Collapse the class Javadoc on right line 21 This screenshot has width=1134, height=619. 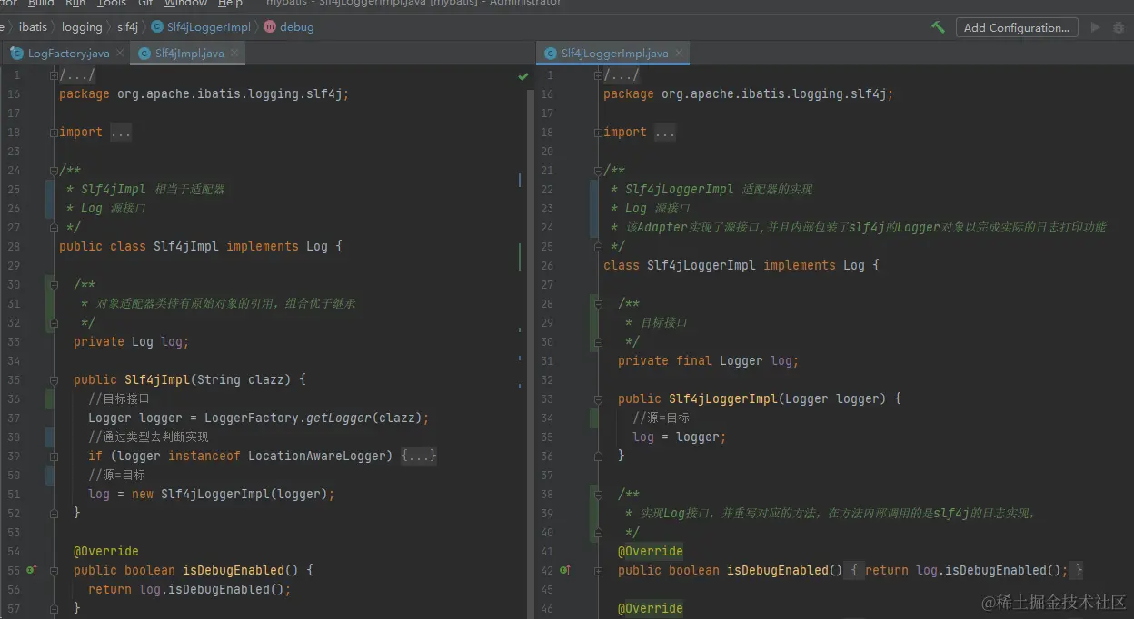click(599, 171)
